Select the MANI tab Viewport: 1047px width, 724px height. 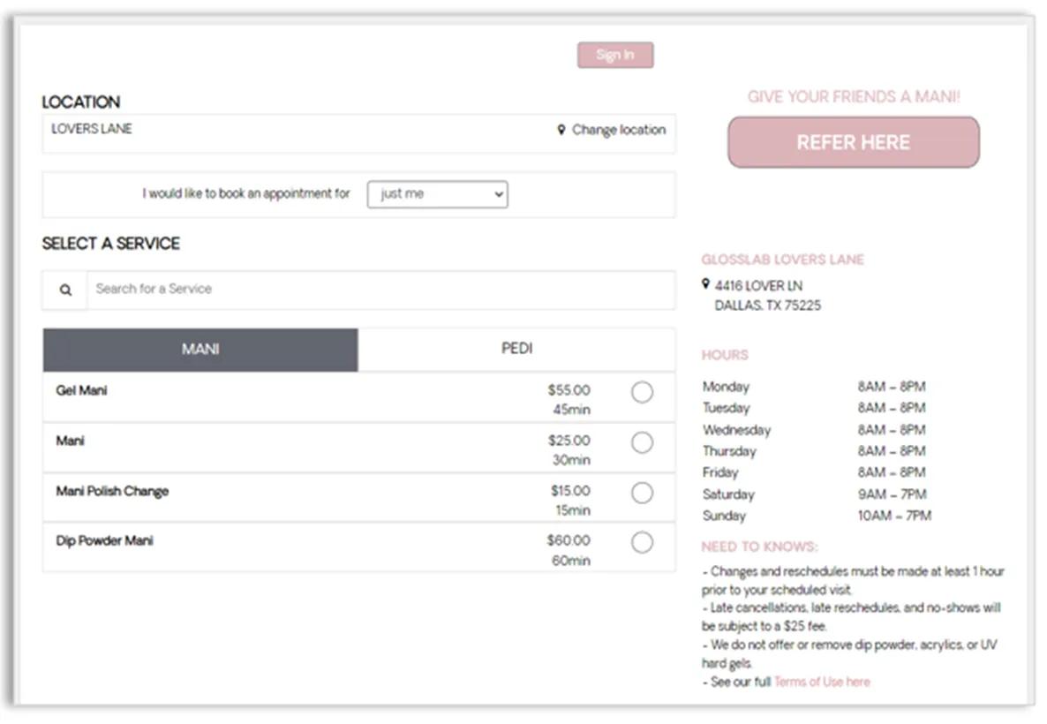200,350
